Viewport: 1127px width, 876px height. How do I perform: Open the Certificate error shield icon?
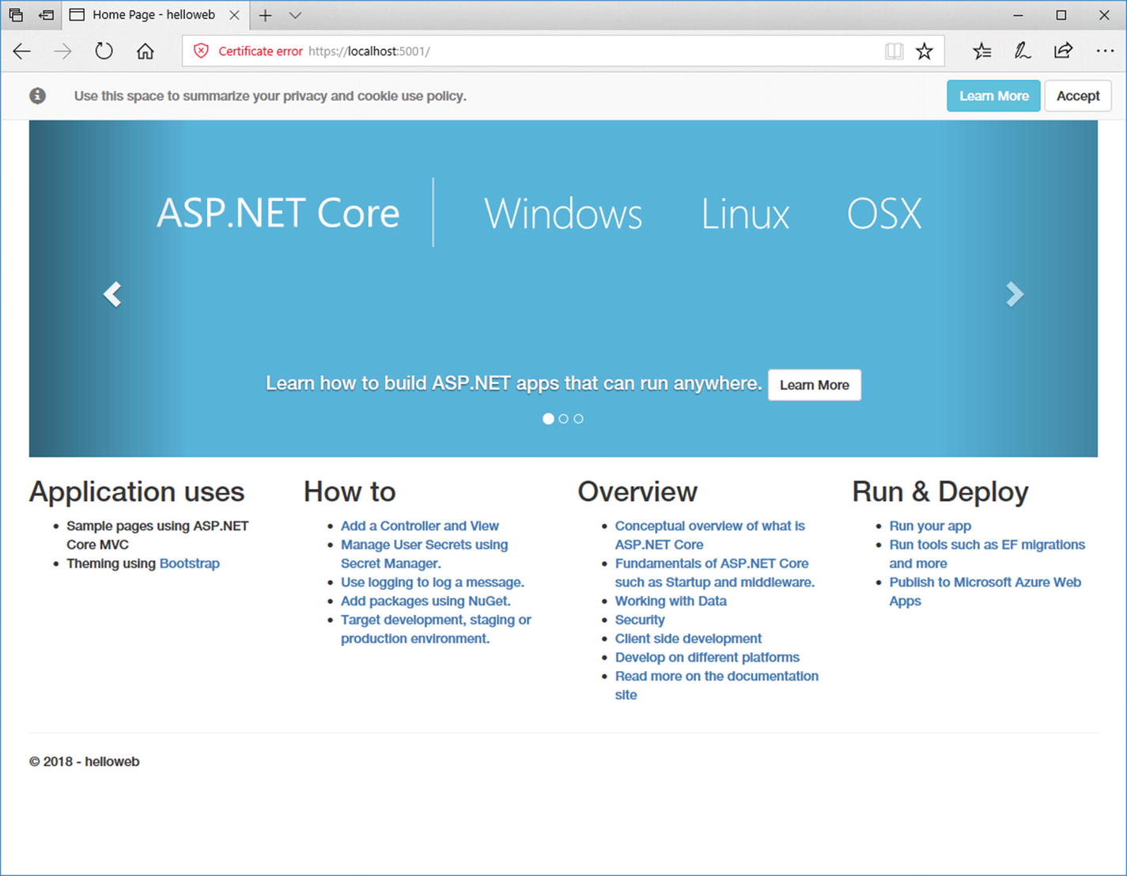[201, 51]
